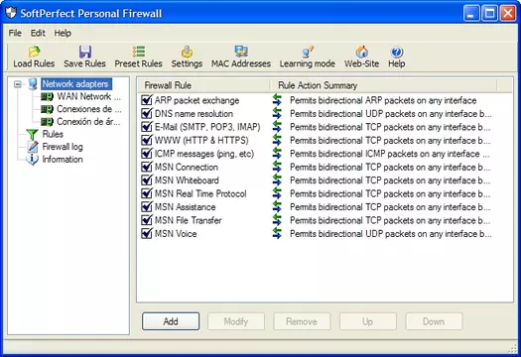The width and height of the screenshot is (521, 357).
Task: Click the Save Rules floppy icon
Action: click(85, 52)
